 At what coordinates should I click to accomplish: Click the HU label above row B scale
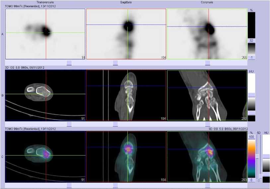click(x=251, y=71)
